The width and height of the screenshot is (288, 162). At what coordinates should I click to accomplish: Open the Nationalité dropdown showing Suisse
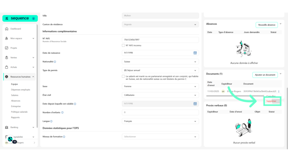(160, 62)
